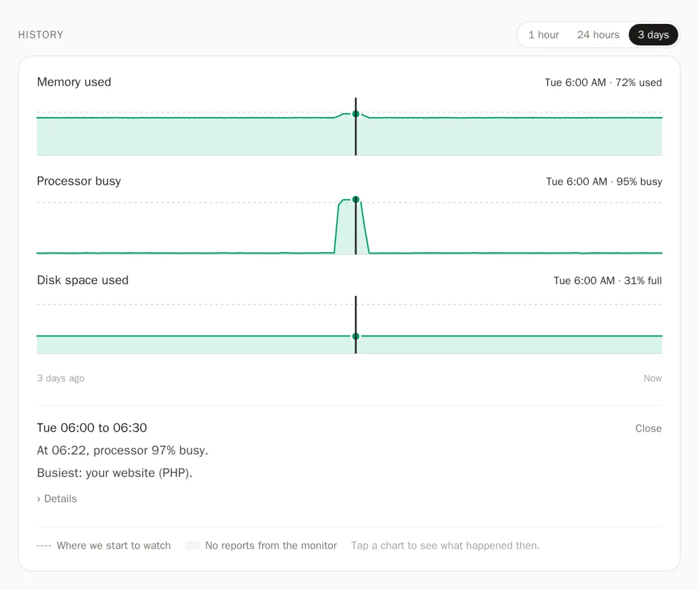The image size is (699, 590).
Task: Switch history range to 24 hours
Action: pyautogui.click(x=598, y=35)
